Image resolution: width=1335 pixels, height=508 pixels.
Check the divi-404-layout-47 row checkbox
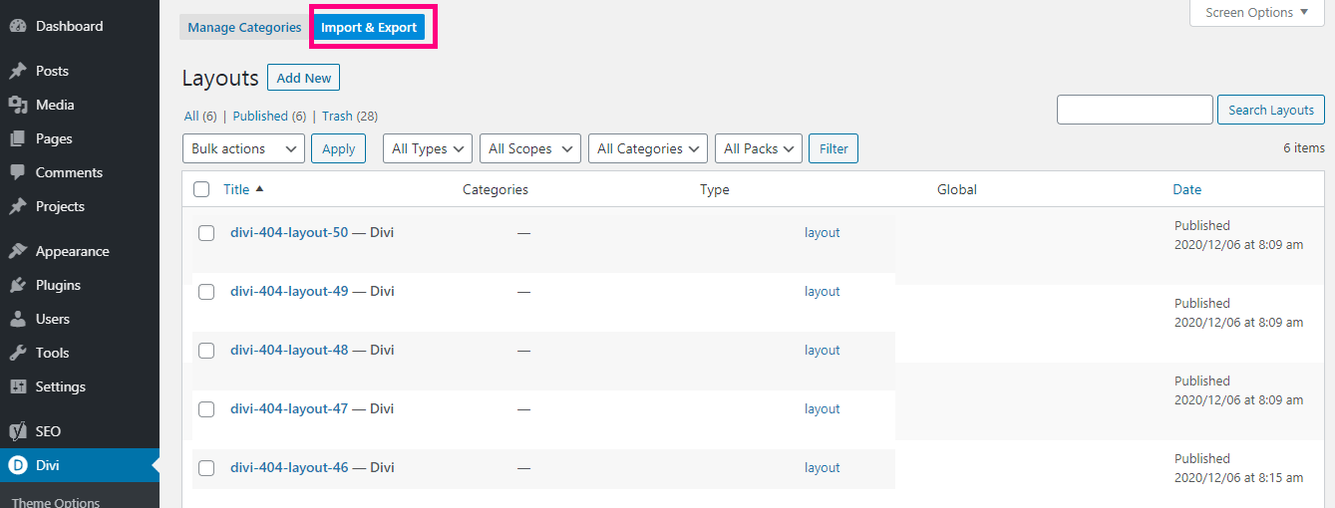206,409
